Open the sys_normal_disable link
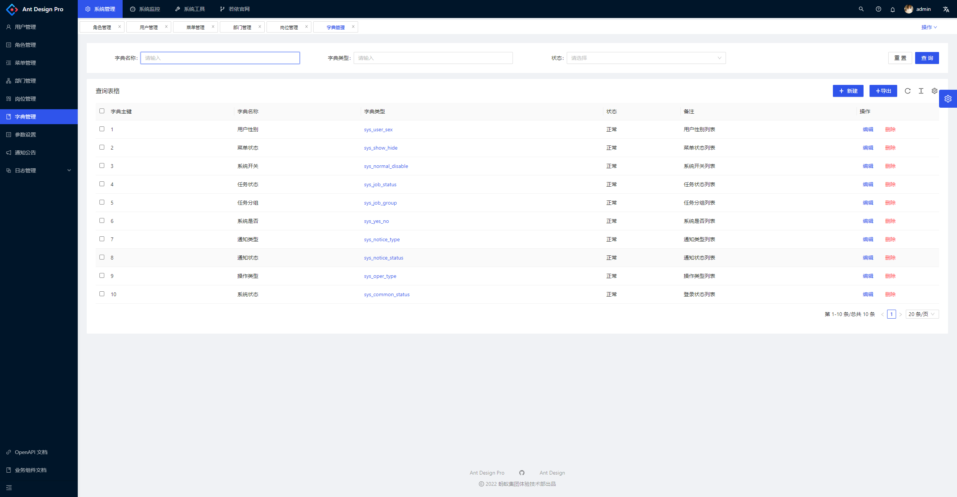Viewport: 957px width, 497px height. (386, 166)
